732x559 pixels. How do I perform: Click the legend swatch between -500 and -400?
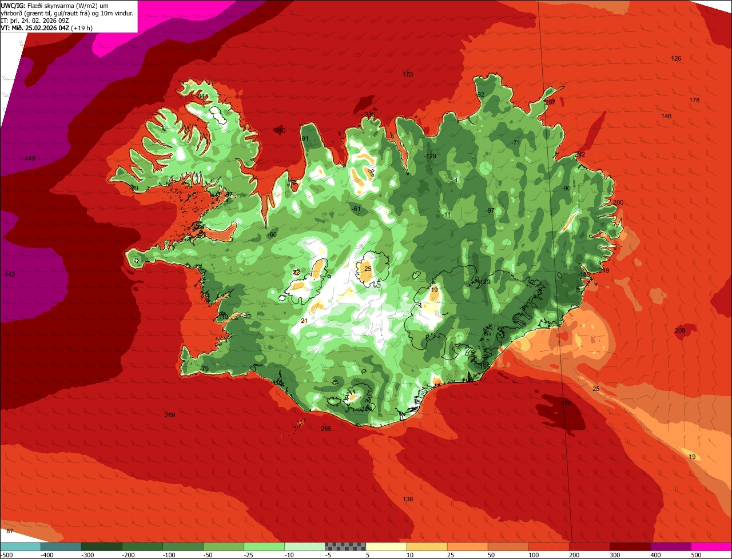click(21, 546)
